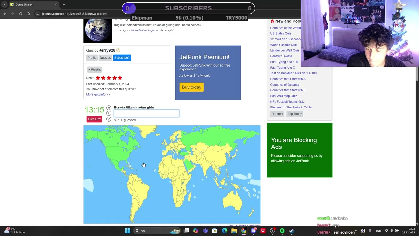This screenshot has height=236, width=419.
Task: Click the taskbar search box
Action: point(157,231)
